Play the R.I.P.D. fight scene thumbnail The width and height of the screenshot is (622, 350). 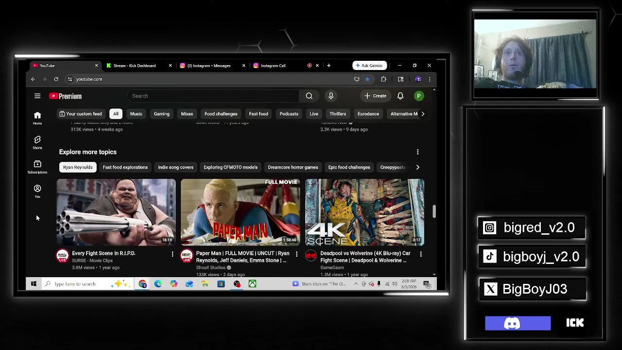(116, 212)
